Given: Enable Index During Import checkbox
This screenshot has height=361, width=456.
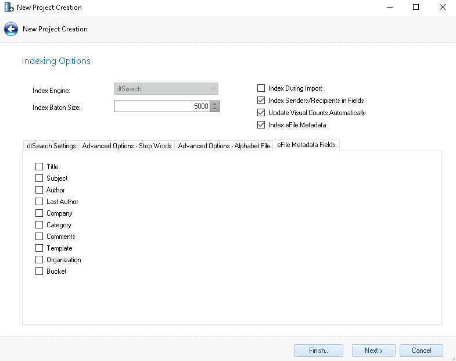Looking at the screenshot, I should pos(261,88).
